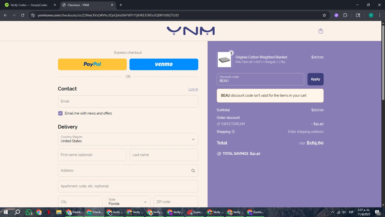Screen dimensions: 385x217
Task: Uncheck Email me with news and offers
Action: [60, 113]
